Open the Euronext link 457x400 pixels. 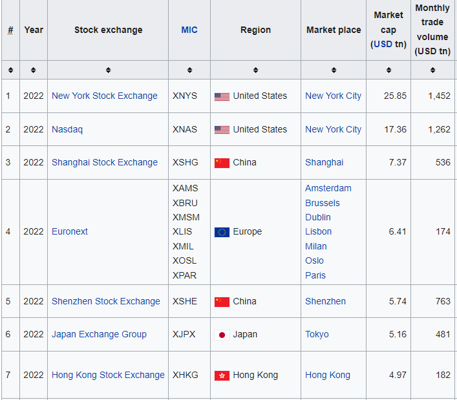pyautogui.click(x=70, y=231)
